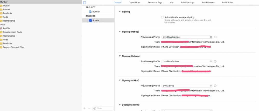Click info icon beside crm AdHoc profile

point(215,86)
